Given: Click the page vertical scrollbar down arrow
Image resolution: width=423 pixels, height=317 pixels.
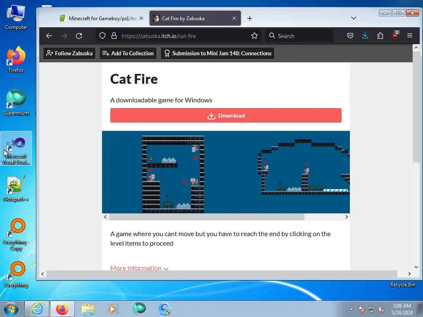Looking at the screenshot, I should tap(416, 267).
